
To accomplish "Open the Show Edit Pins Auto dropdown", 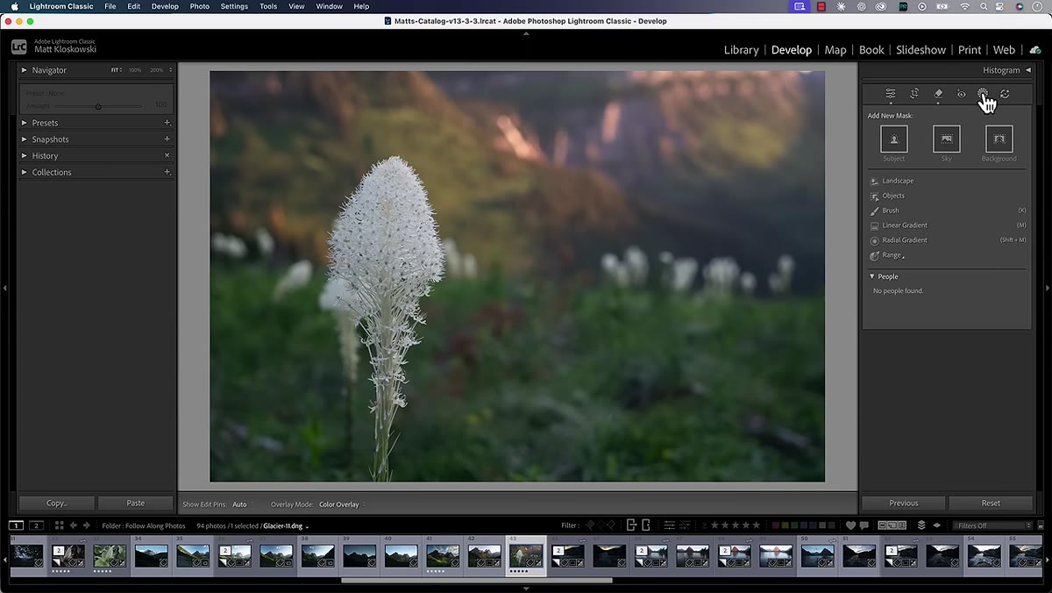I will click(x=242, y=504).
